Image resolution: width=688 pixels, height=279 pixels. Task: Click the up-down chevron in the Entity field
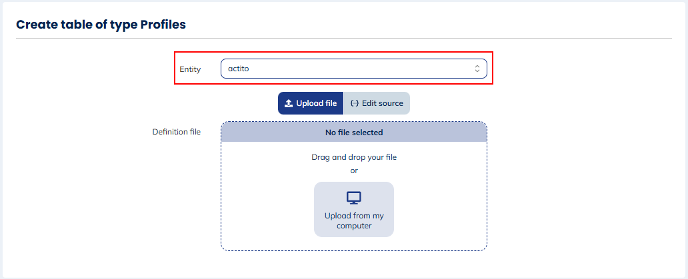[x=477, y=69]
